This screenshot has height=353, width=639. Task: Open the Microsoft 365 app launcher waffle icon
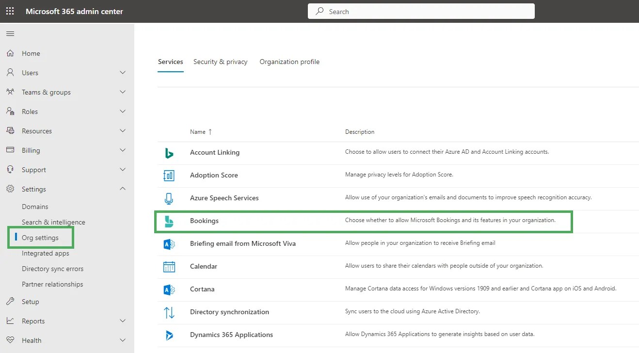tap(10, 11)
